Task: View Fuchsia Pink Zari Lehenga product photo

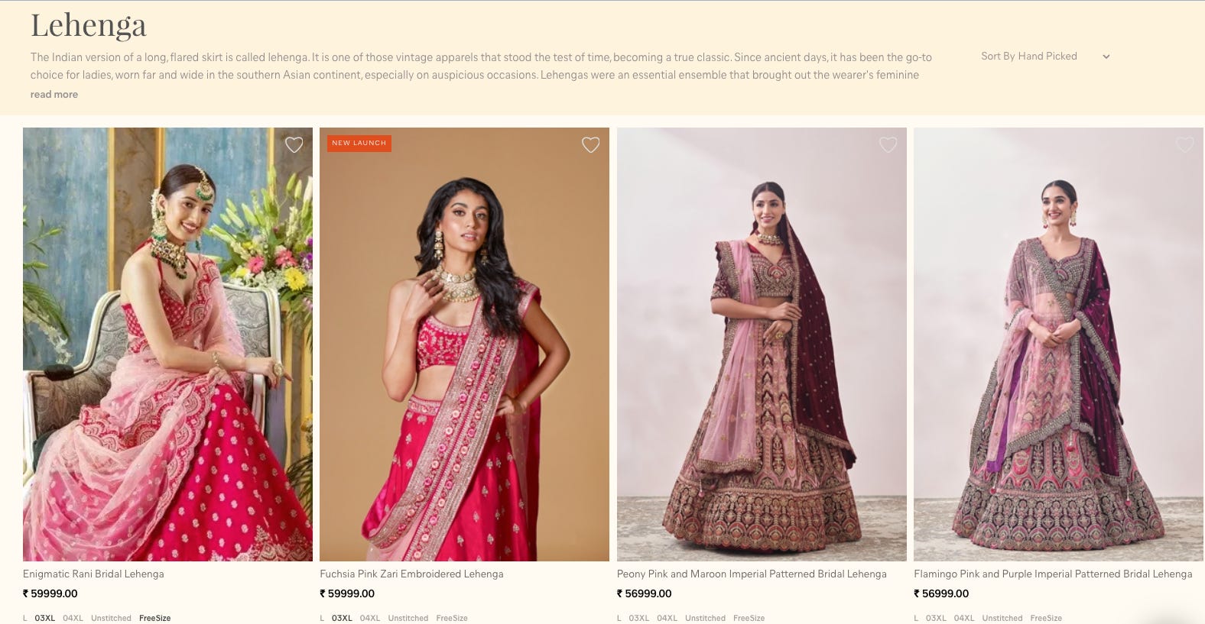Action: tap(464, 344)
